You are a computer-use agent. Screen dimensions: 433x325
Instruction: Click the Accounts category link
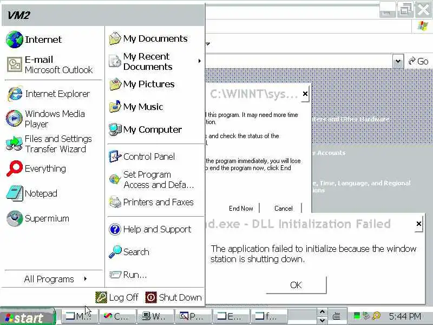(329, 153)
